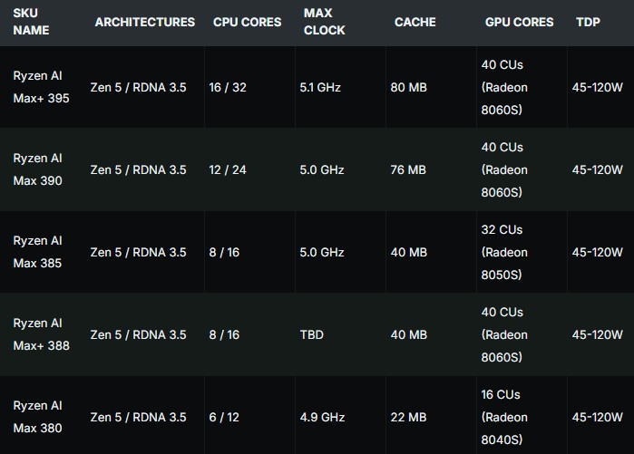The width and height of the screenshot is (634, 454).
Task: Select the TBD max clock cell
Action: tap(311, 334)
